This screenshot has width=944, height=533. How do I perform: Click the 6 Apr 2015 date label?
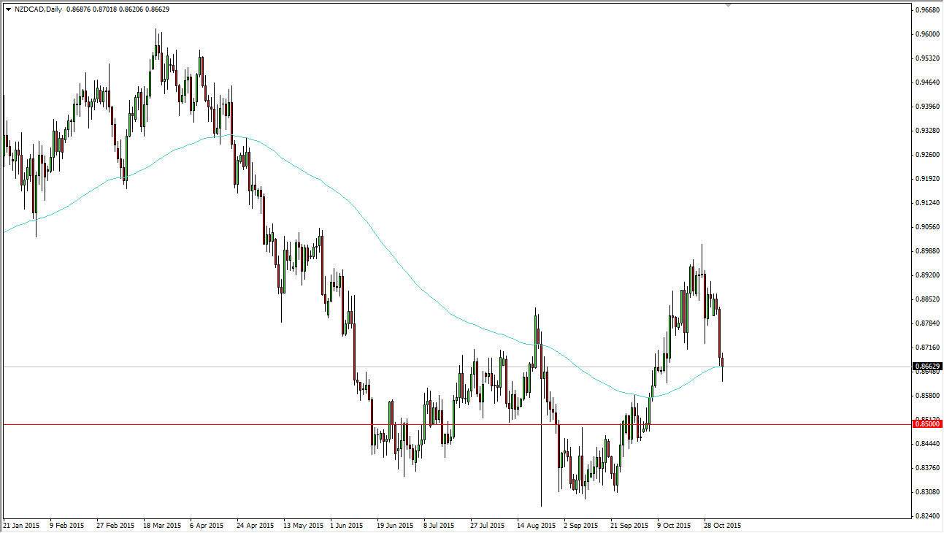[x=207, y=526]
